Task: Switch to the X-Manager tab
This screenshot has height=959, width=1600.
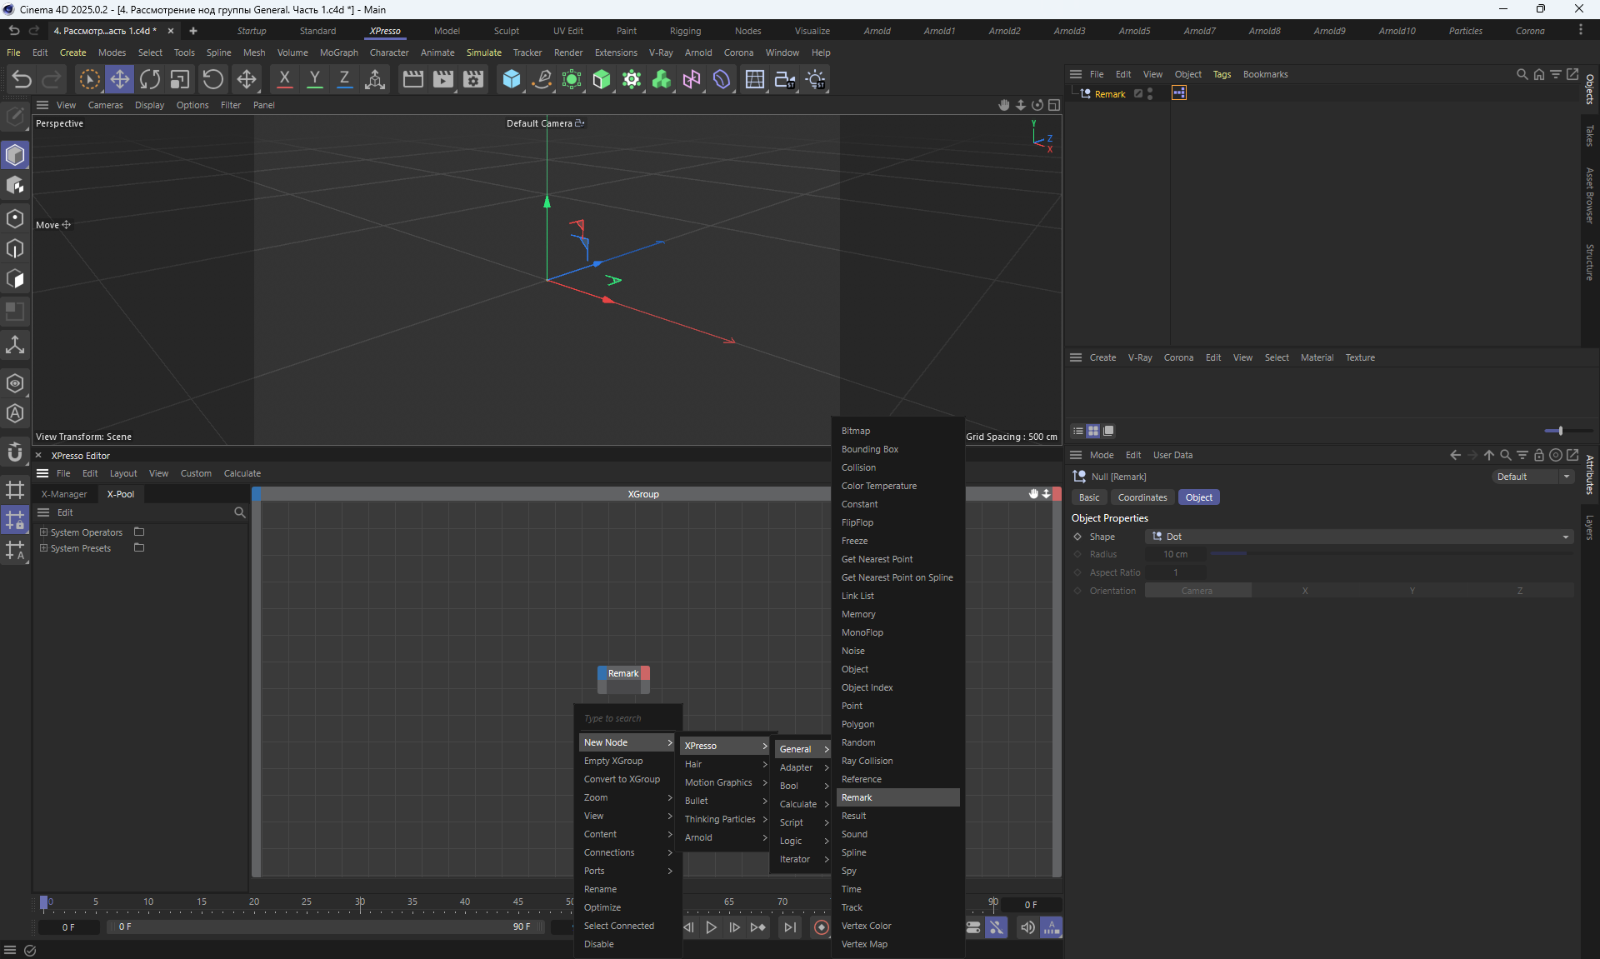Action: [x=64, y=494]
